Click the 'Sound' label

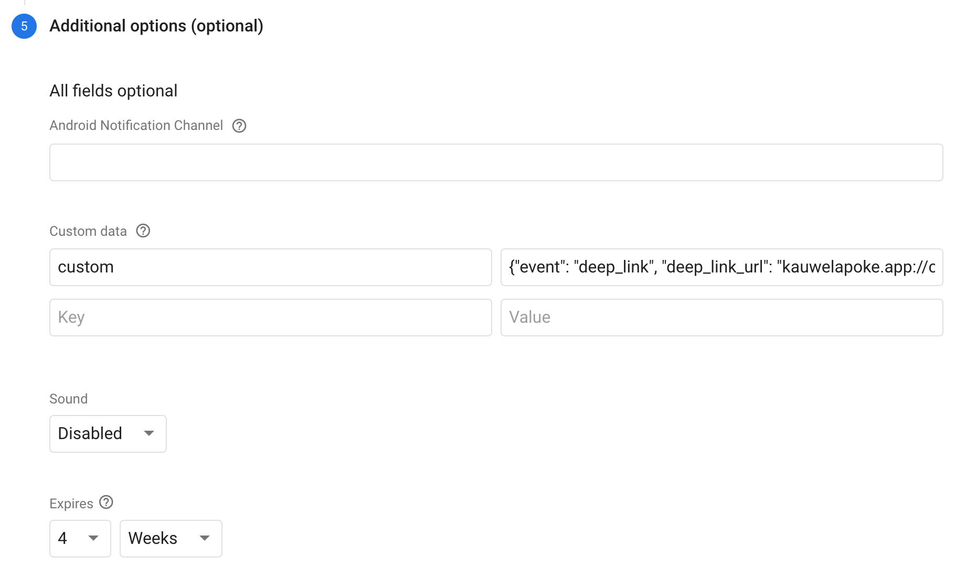coord(68,399)
